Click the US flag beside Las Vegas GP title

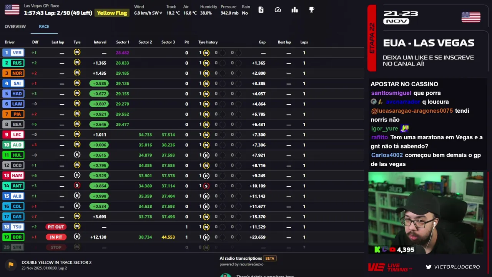pyautogui.click(x=12, y=10)
